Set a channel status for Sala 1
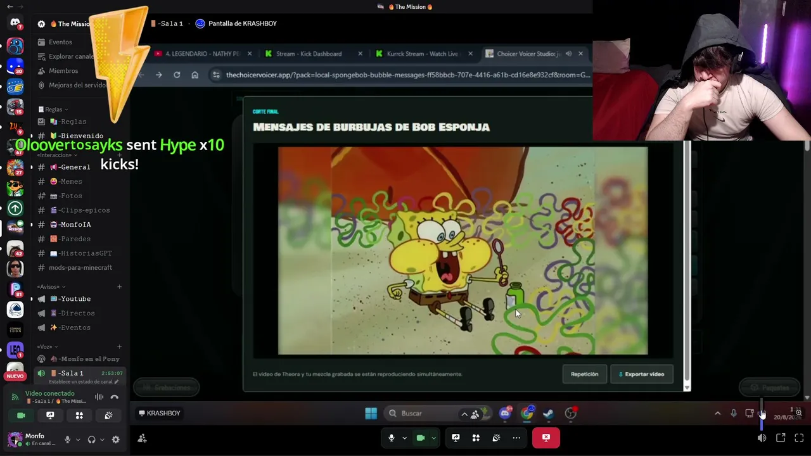The height and width of the screenshot is (456, 811). click(84, 382)
